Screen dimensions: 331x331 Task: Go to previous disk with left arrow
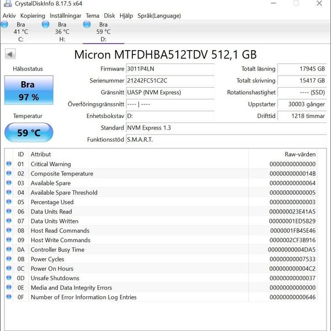(10, 54)
